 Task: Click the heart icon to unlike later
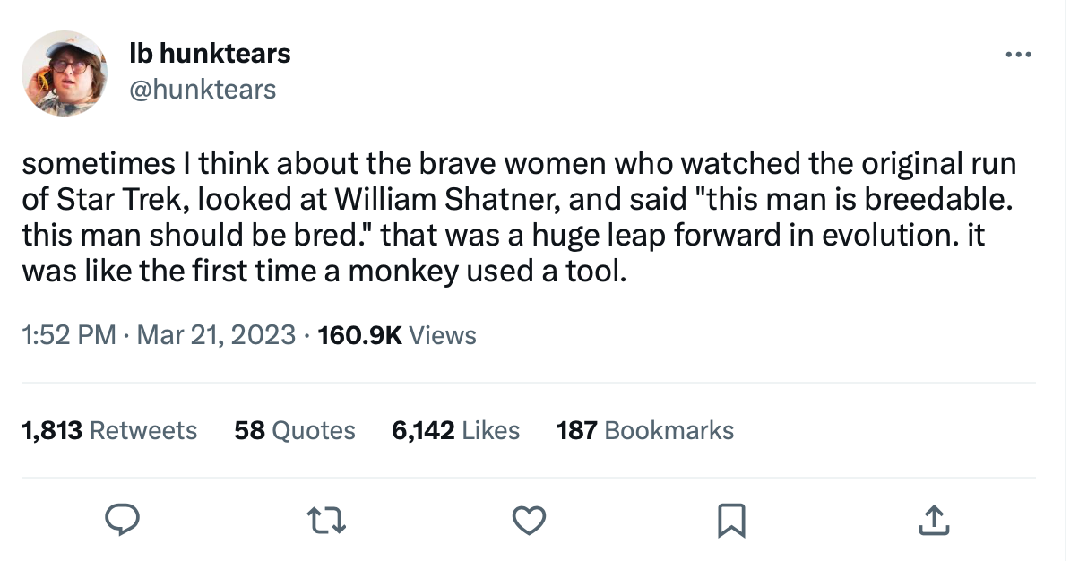pos(529,519)
